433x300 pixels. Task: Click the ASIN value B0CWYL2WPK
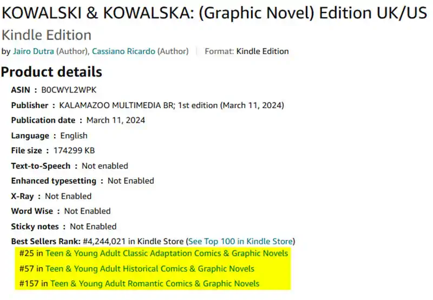69,90
